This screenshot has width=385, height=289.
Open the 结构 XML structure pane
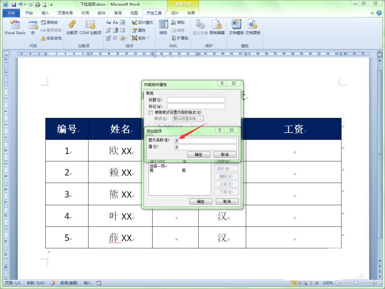163,27
